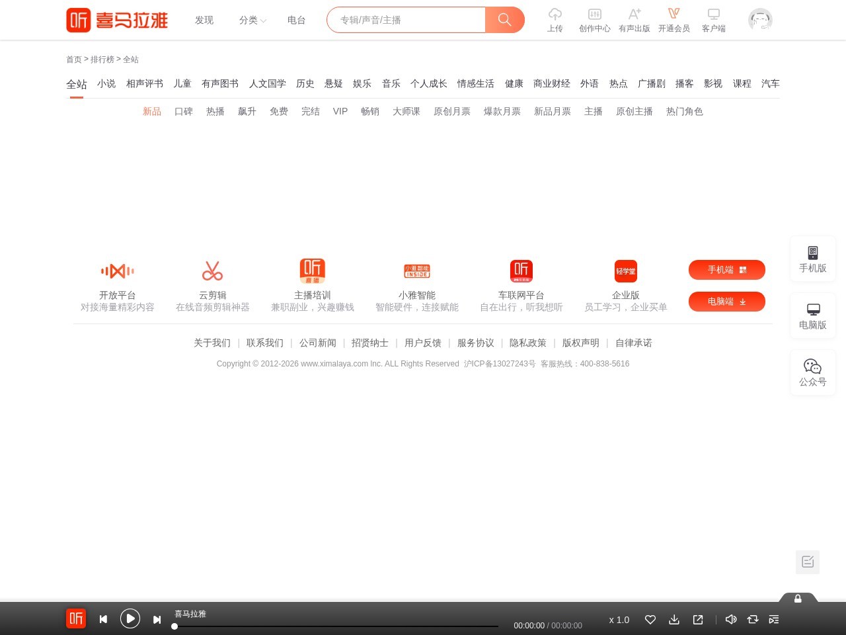The width and height of the screenshot is (846, 635).
Task: Open 云剪辑 scissors icon
Action: [x=213, y=271]
